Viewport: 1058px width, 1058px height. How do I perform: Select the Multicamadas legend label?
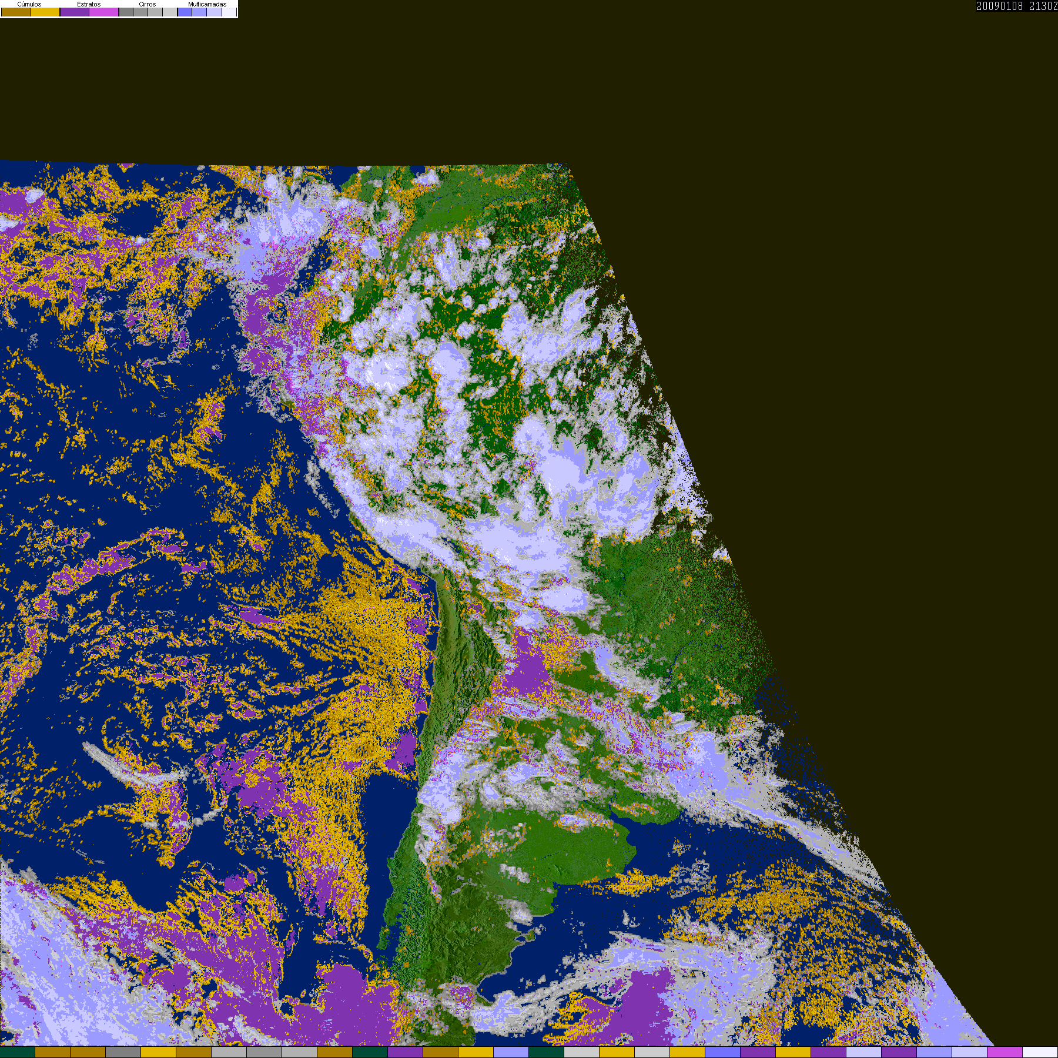tap(207, 4)
